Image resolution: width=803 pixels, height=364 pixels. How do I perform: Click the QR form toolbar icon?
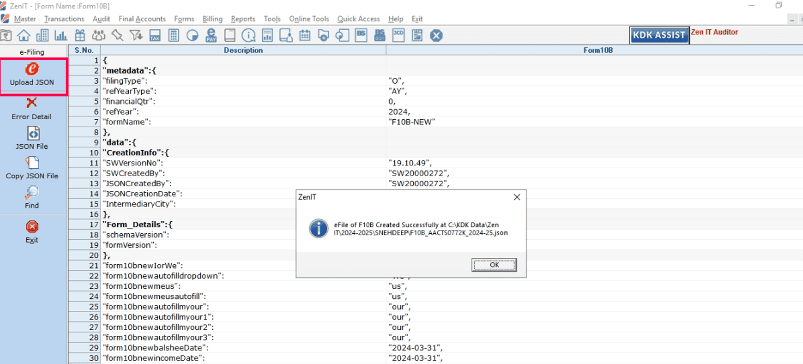click(x=417, y=36)
